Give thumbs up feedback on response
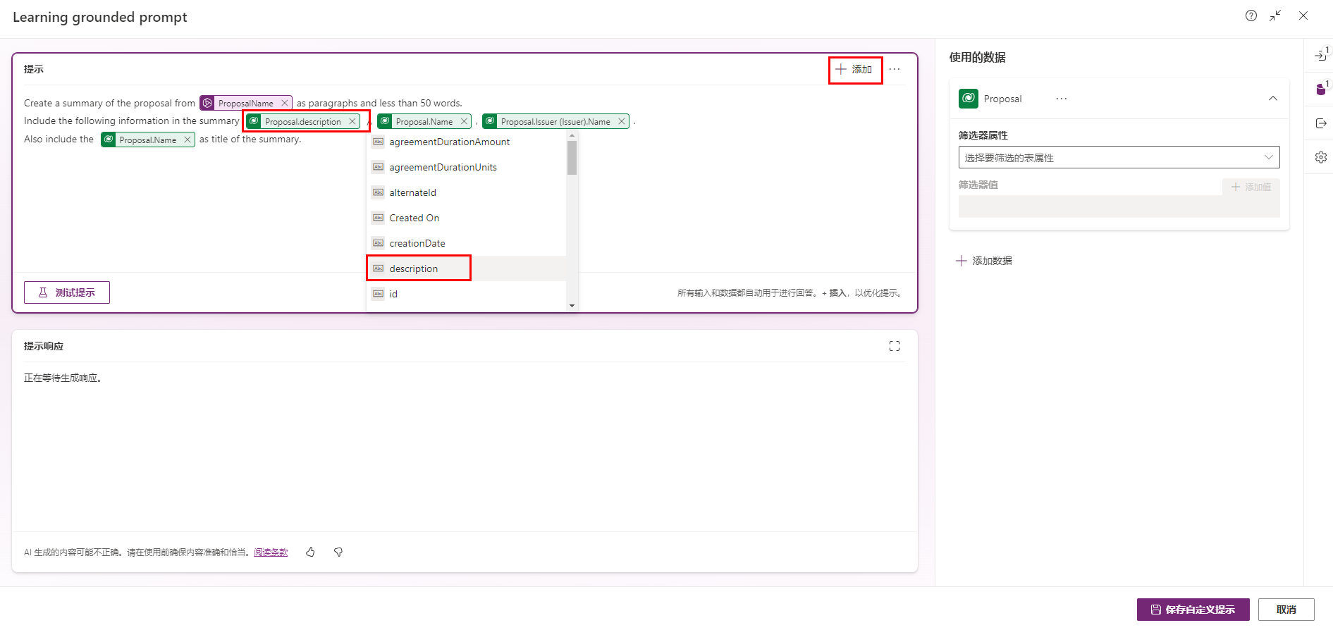1333x630 pixels. pyautogui.click(x=310, y=552)
